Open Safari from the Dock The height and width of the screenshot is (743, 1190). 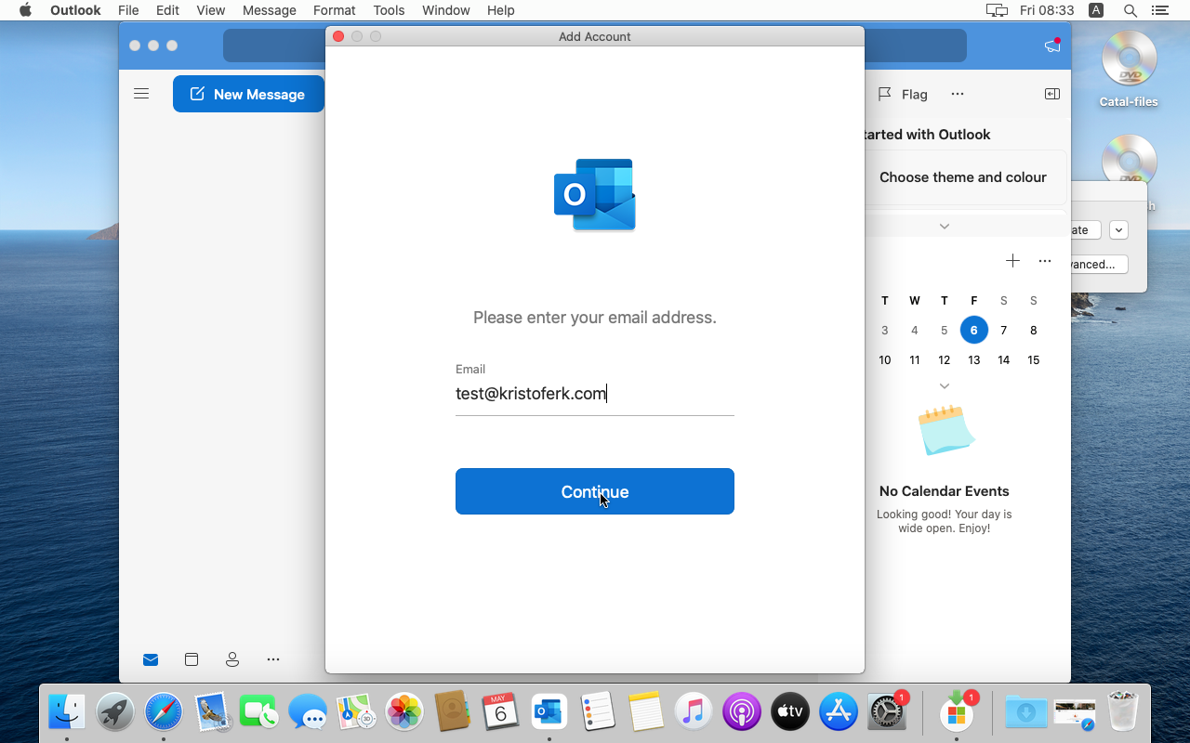164,712
